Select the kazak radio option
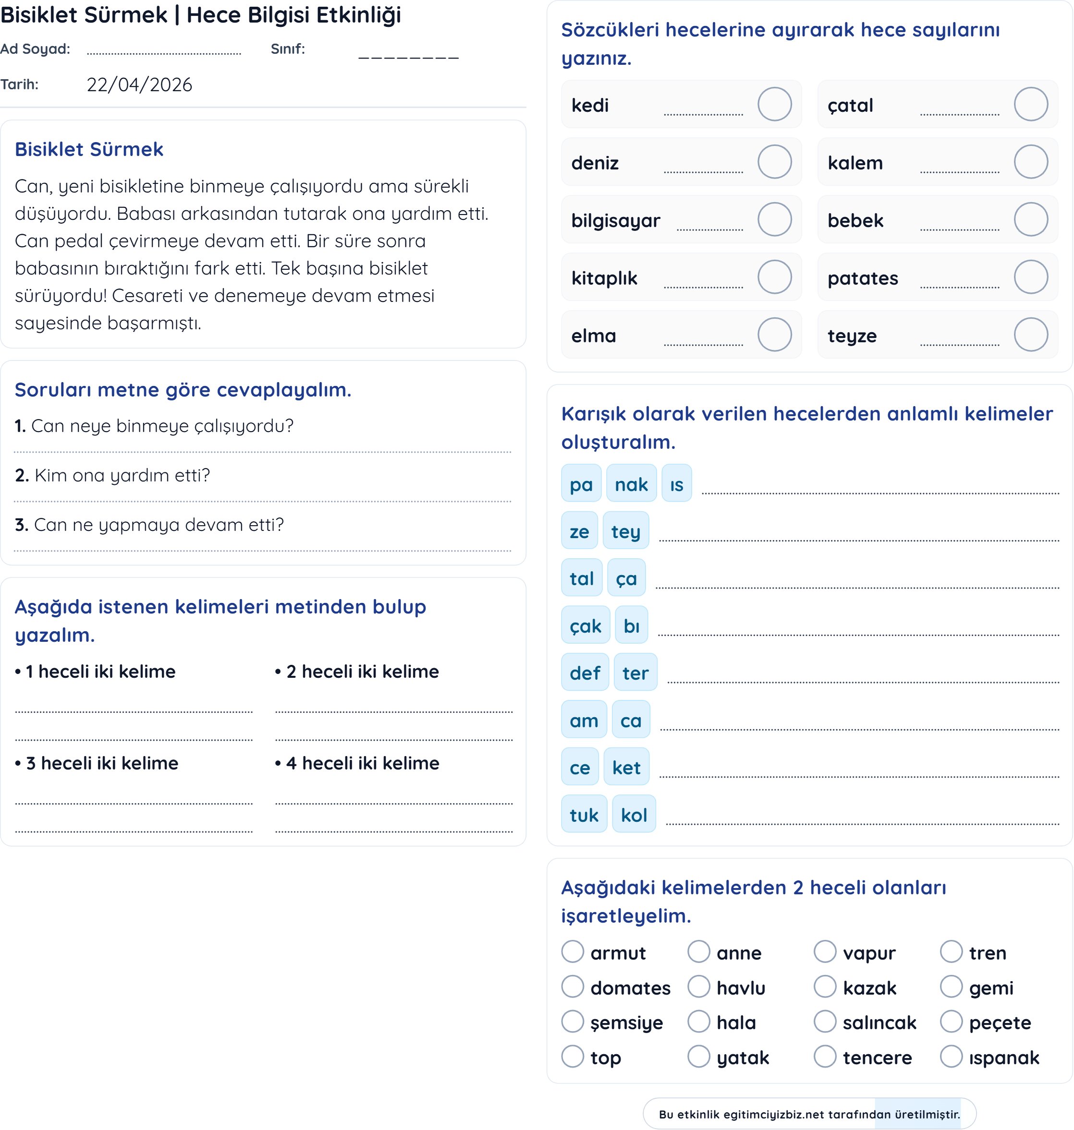The height and width of the screenshot is (1130, 1074). coord(825,986)
